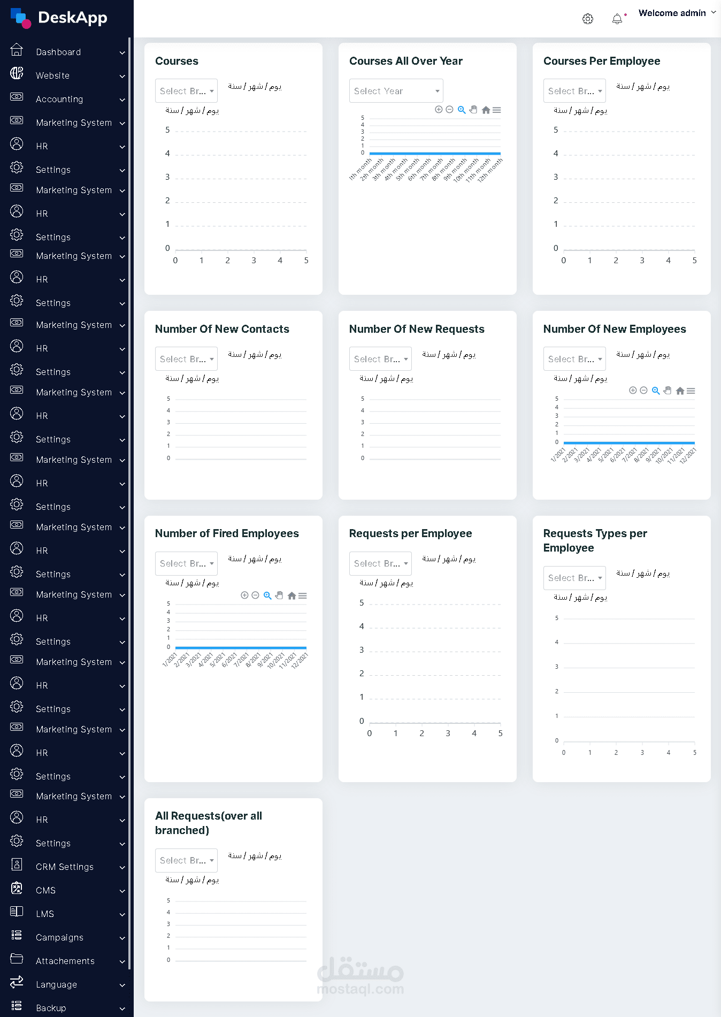Enable the pan hand on New Employees chart
721x1017 pixels.
(x=668, y=391)
